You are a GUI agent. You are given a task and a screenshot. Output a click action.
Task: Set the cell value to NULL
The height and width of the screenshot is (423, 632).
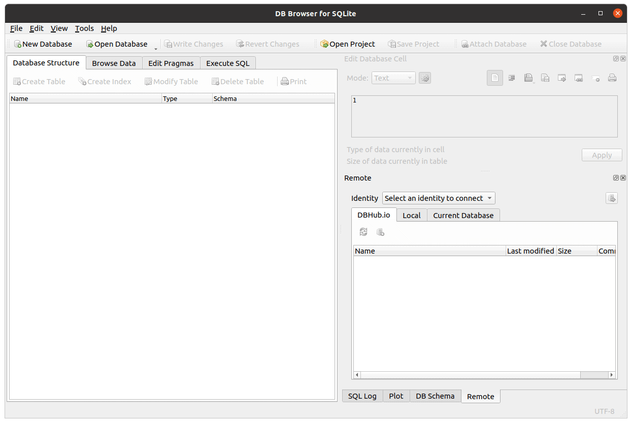click(x=596, y=78)
